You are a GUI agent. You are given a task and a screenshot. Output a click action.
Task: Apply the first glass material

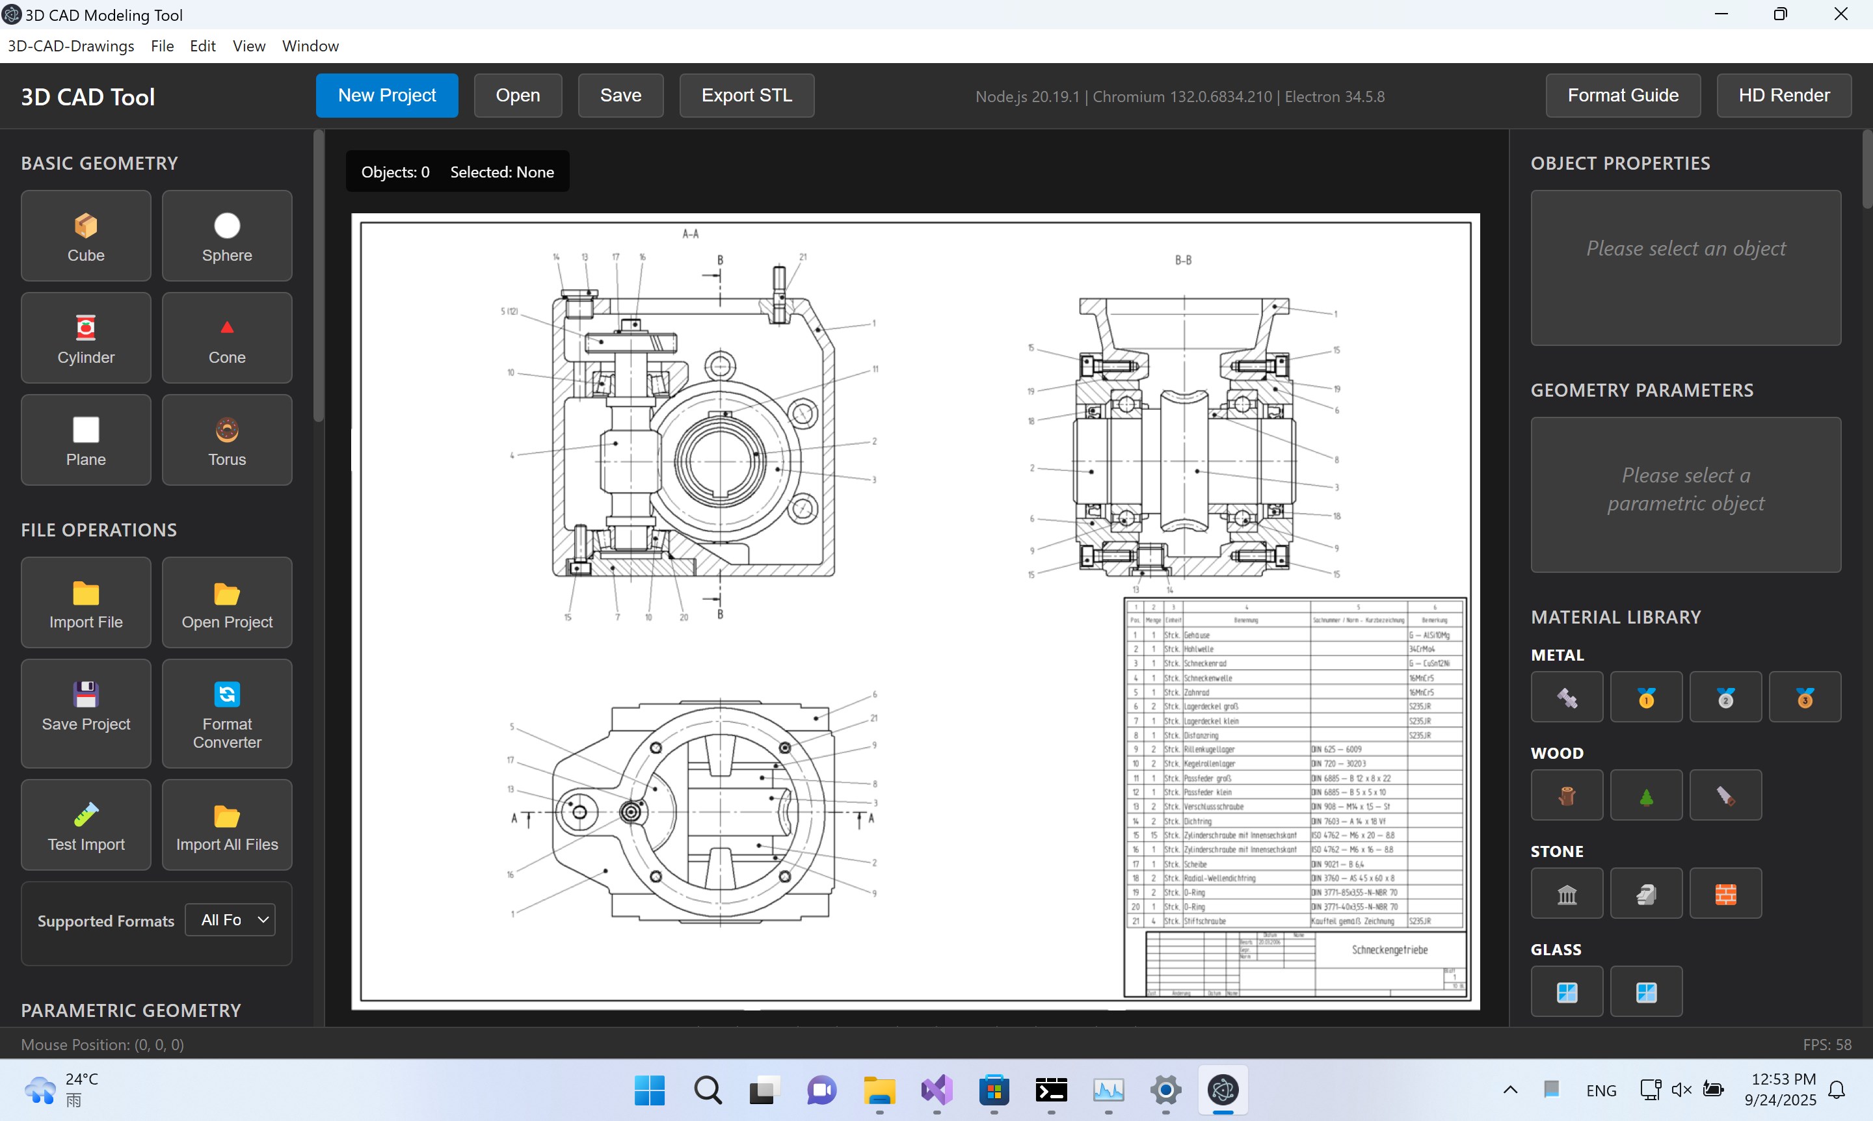1566,991
